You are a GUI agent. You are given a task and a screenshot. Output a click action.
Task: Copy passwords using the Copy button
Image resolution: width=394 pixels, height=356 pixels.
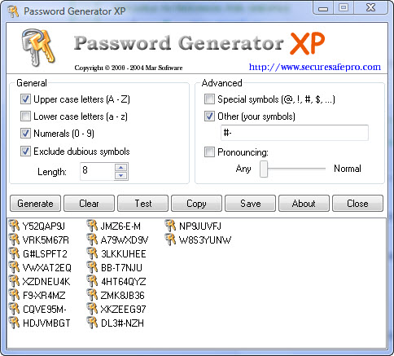click(196, 204)
